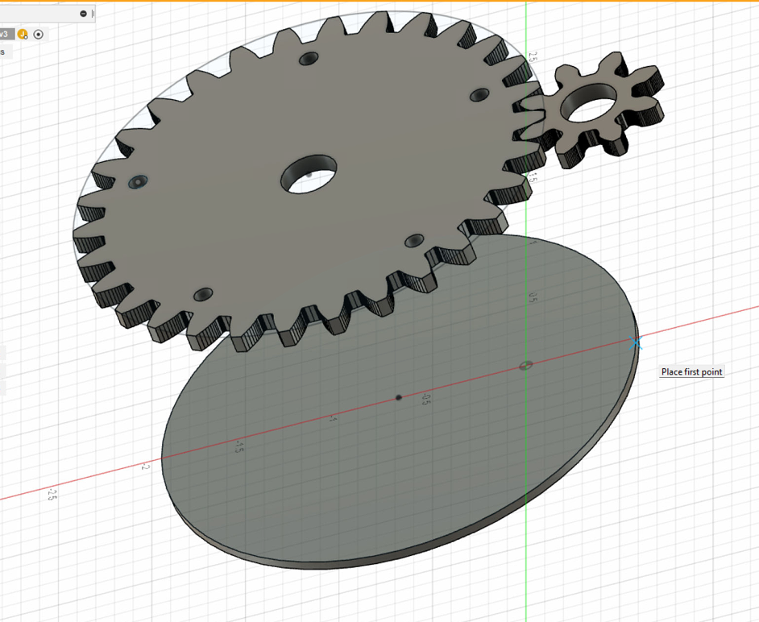Image resolution: width=759 pixels, height=622 pixels.
Task: Click the orange J user badge icon
Action: (23, 35)
